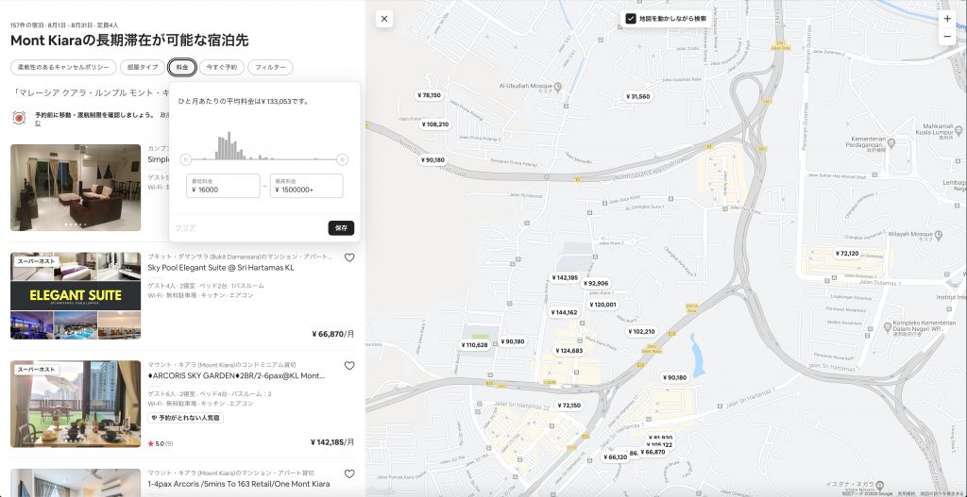
Task: Click the 保存 button in price popup
Action: (x=341, y=228)
